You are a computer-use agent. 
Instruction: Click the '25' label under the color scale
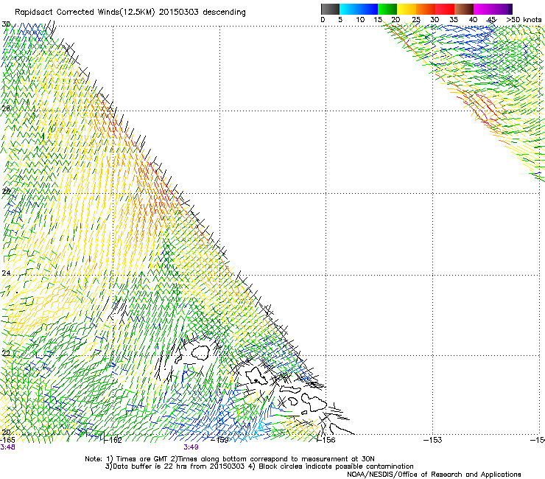tap(416, 20)
